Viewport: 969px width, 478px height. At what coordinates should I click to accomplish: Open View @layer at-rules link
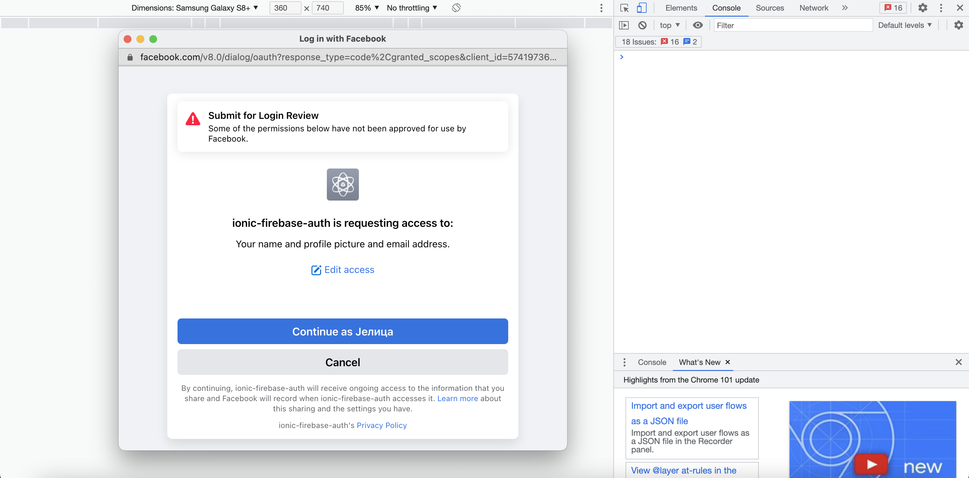click(683, 470)
